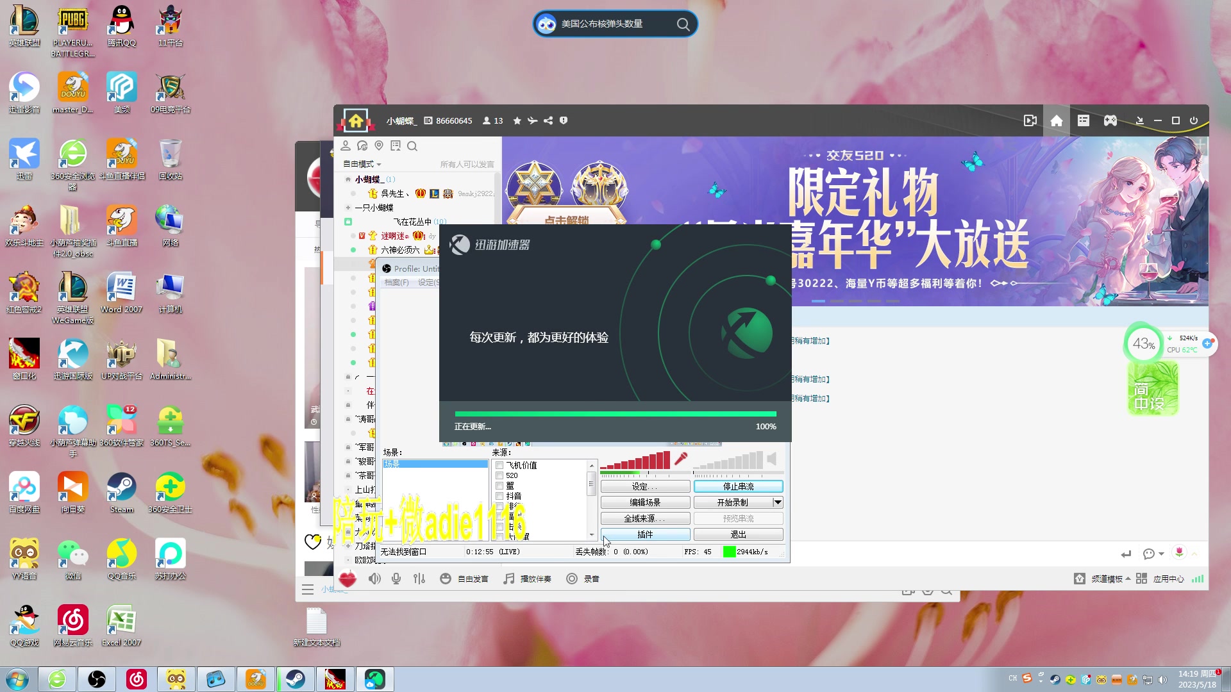Click the 43% memory accelerator ball

[x=1143, y=343]
